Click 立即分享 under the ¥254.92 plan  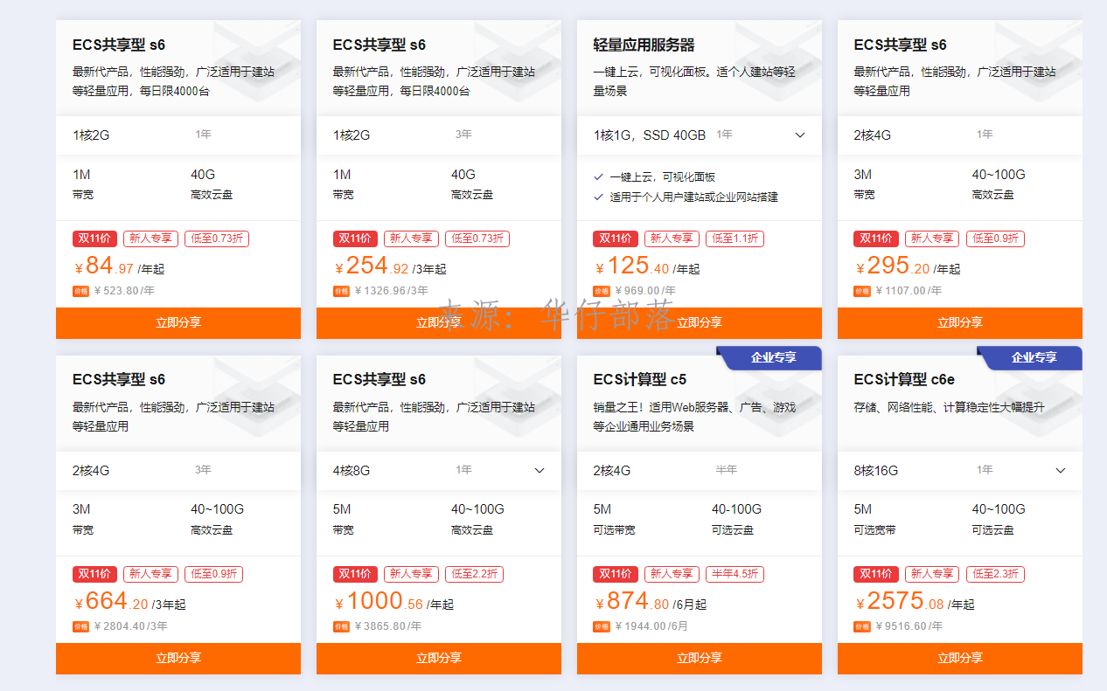click(x=439, y=322)
